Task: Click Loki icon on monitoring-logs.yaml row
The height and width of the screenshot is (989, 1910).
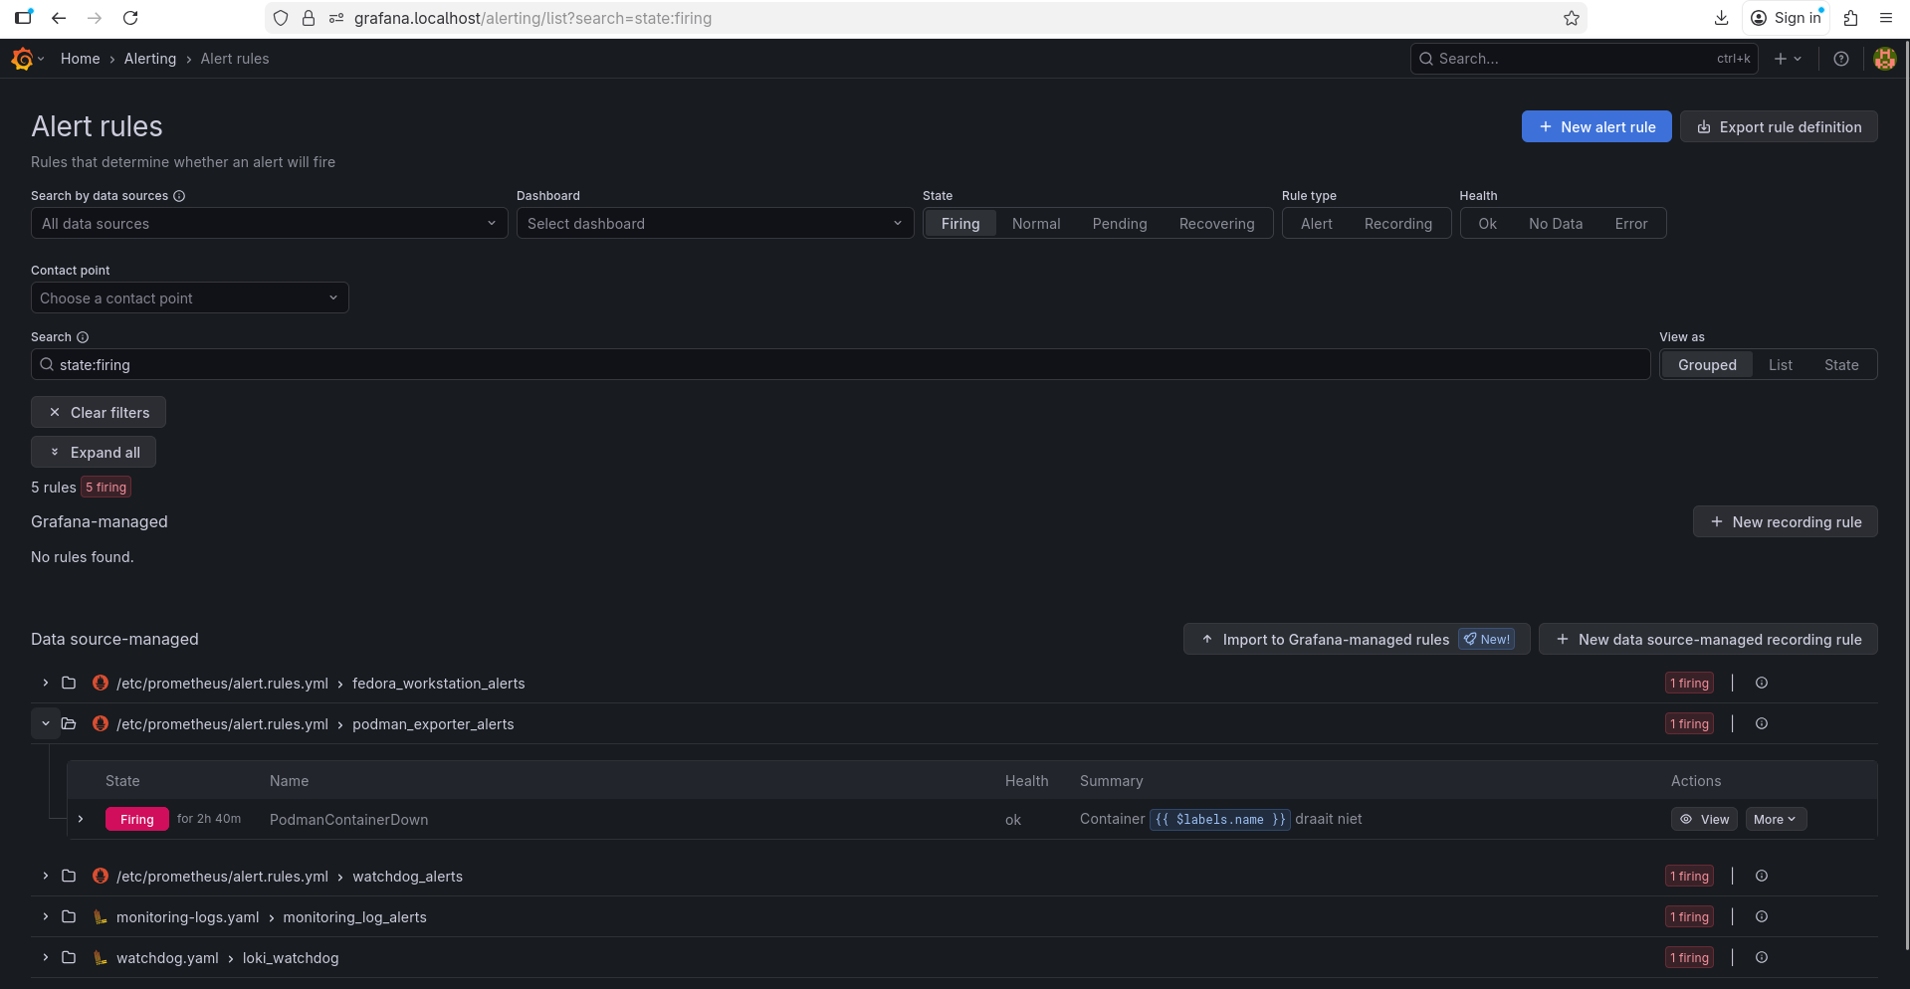Action: (x=101, y=916)
